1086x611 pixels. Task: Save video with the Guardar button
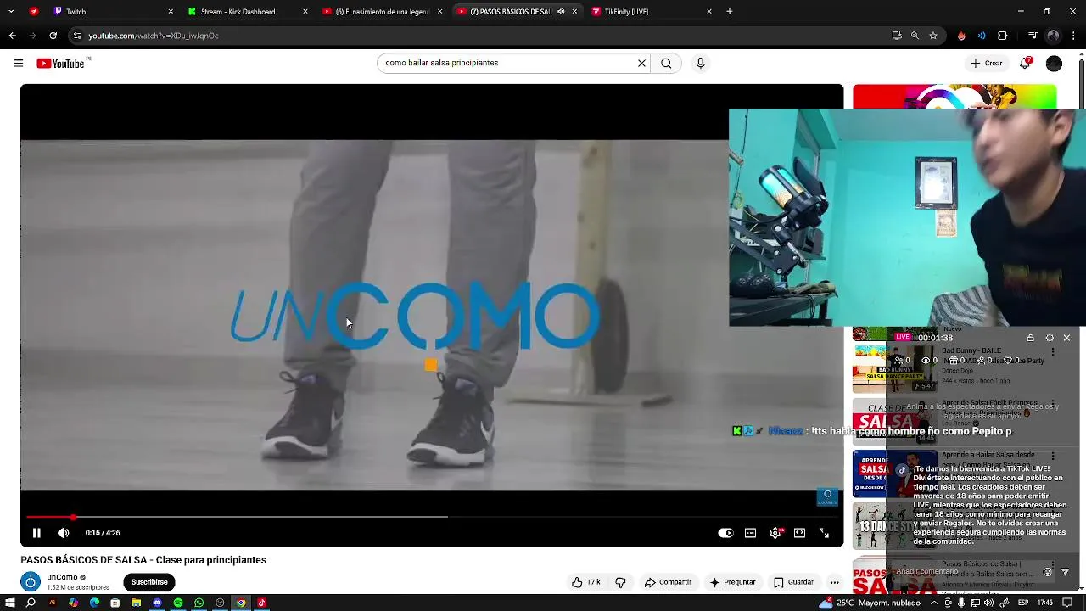(x=793, y=582)
